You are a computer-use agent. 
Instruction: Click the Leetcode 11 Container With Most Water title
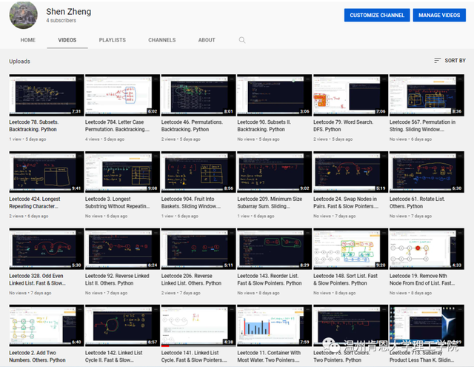pyautogui.click(x=269, y=356)
